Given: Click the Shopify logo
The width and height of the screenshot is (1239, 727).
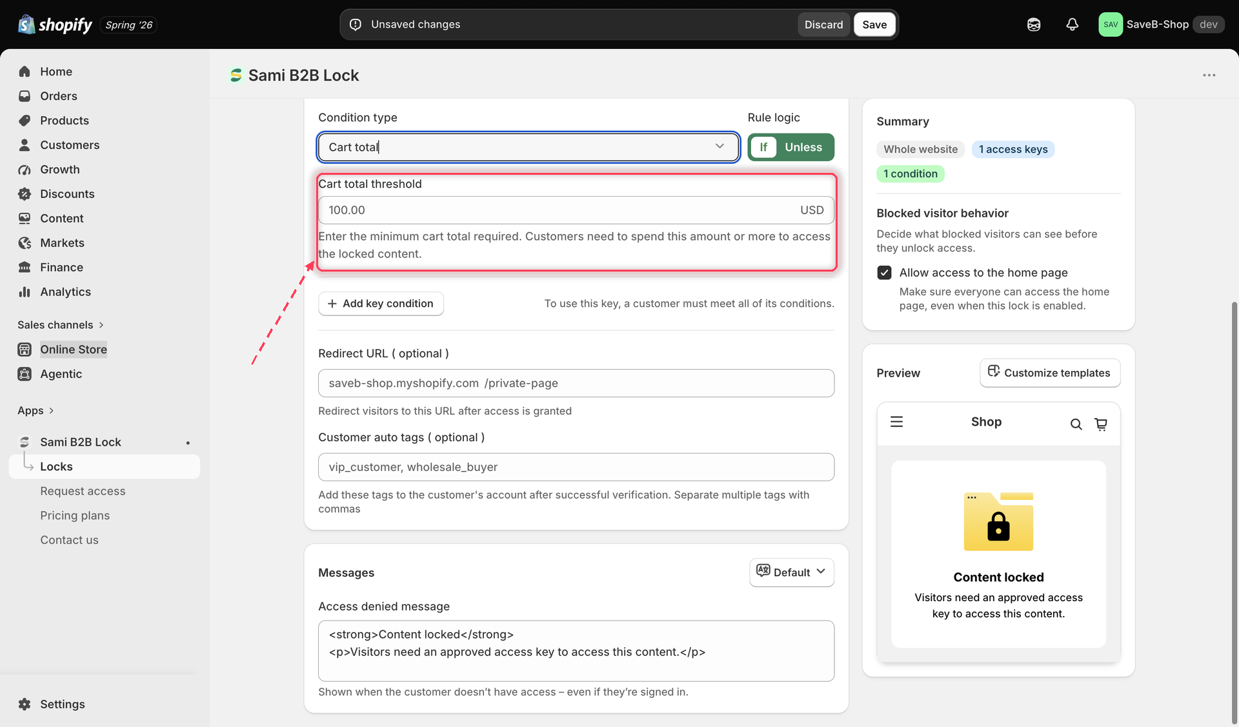Looking at the screenshot, I should 55,25.
